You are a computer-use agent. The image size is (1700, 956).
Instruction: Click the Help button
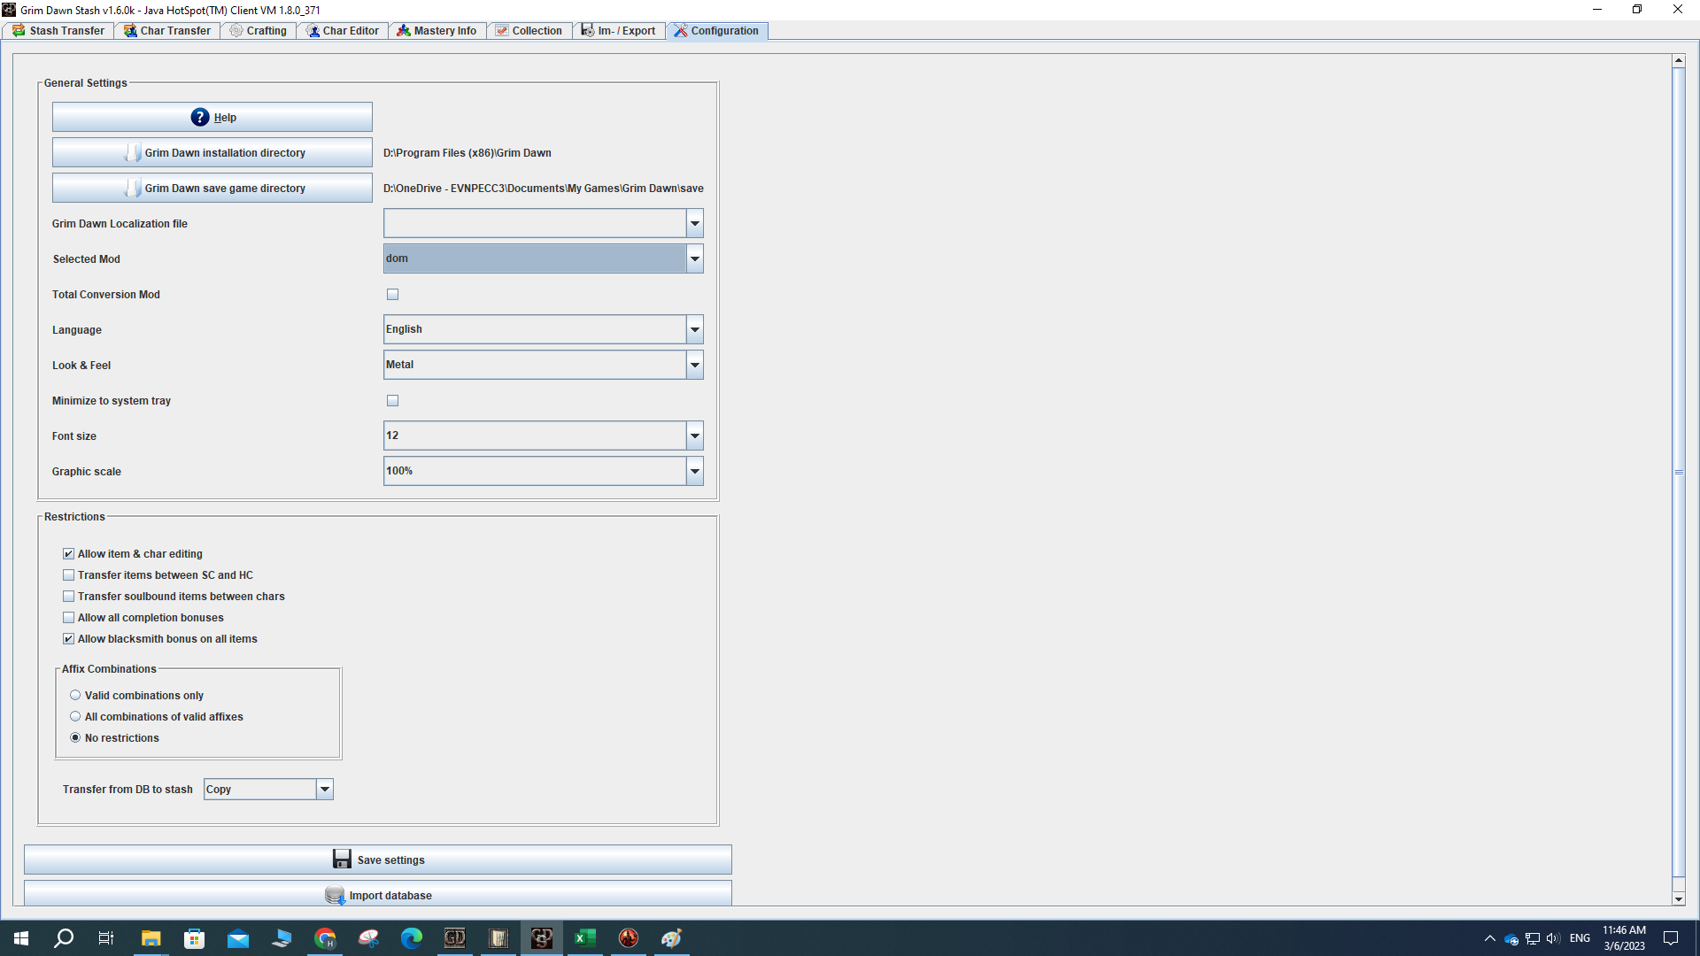pyautogui.click(x=212, y=117)
